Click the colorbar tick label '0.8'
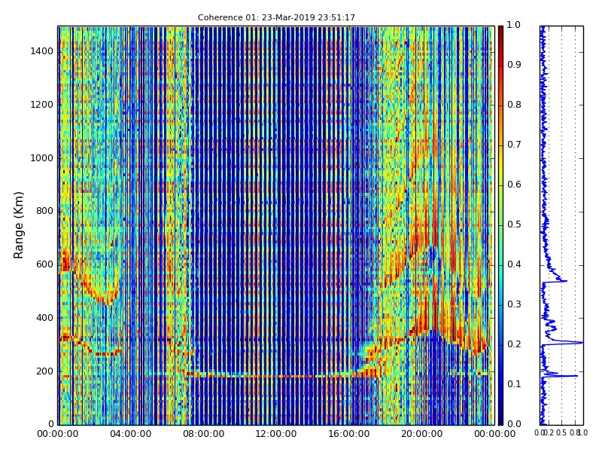This screenshot has width=602, height=452. click(514, 105)
